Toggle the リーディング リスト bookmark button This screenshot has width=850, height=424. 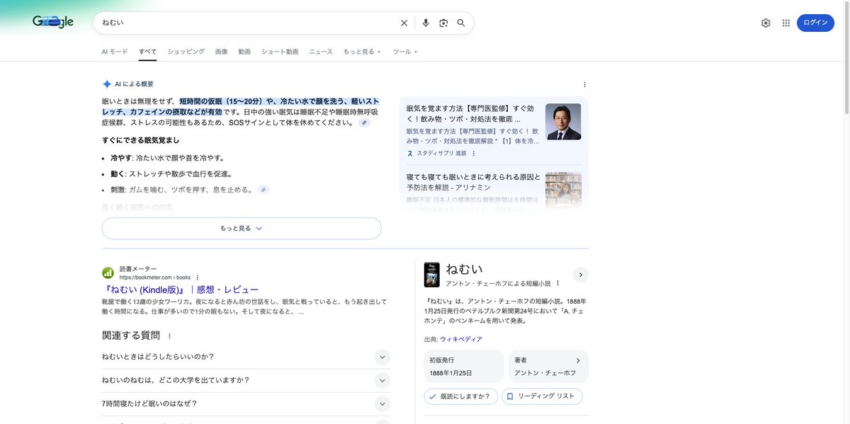click(x=542, y=396)
